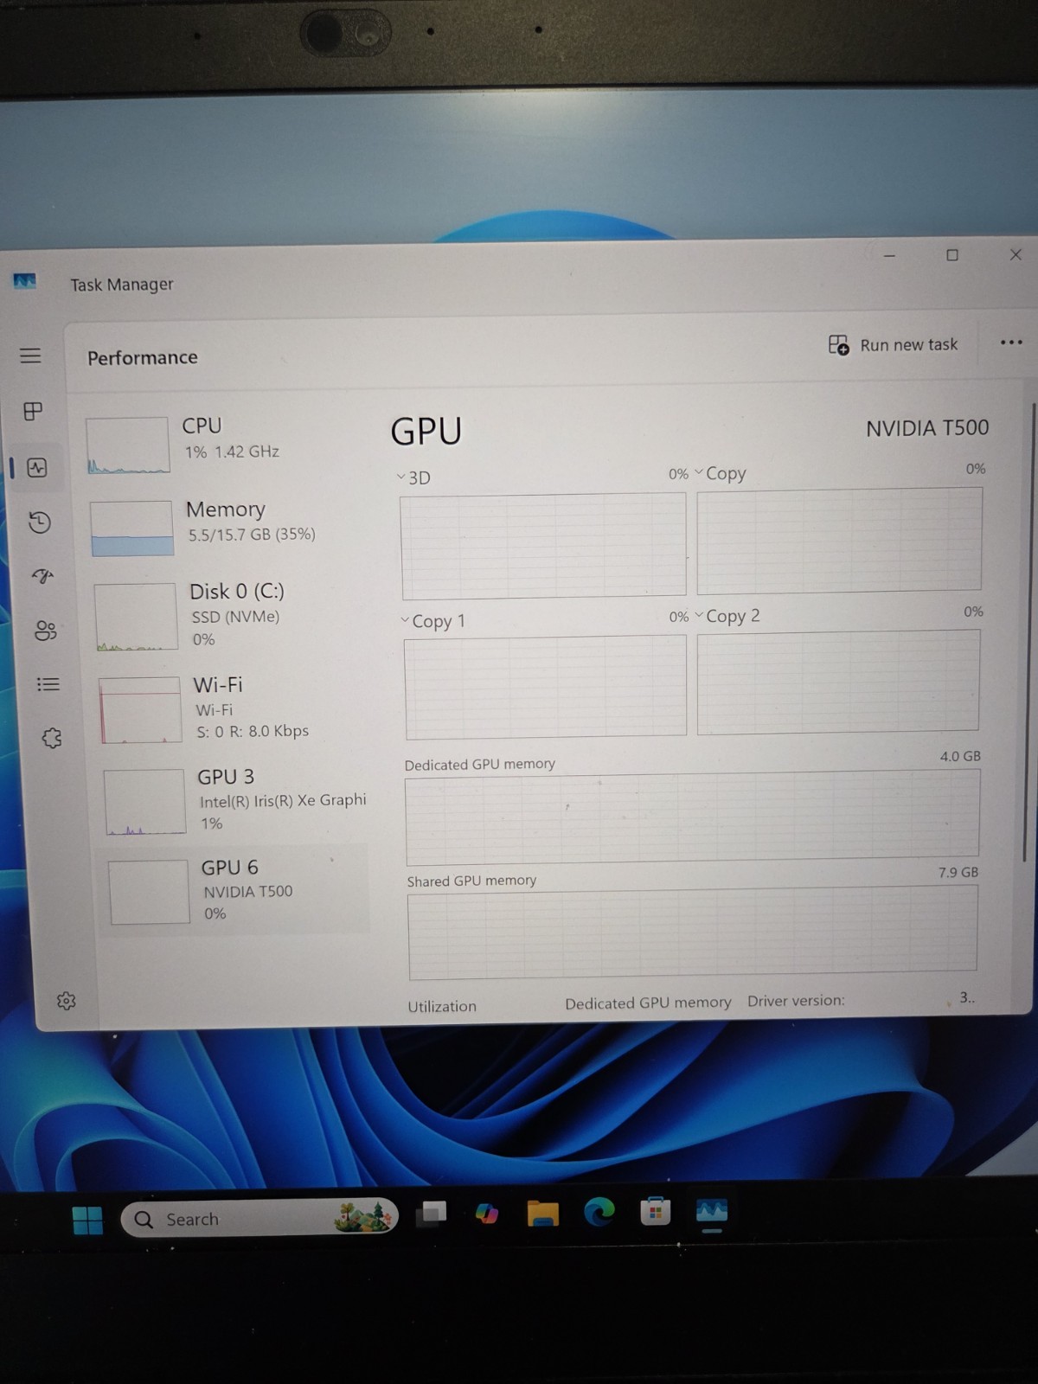The width and height of the screenshot is (1038, 1384).
Task: Click the Shared GPU memory graph
Action: pyautogui.click(x=693, y=933)
